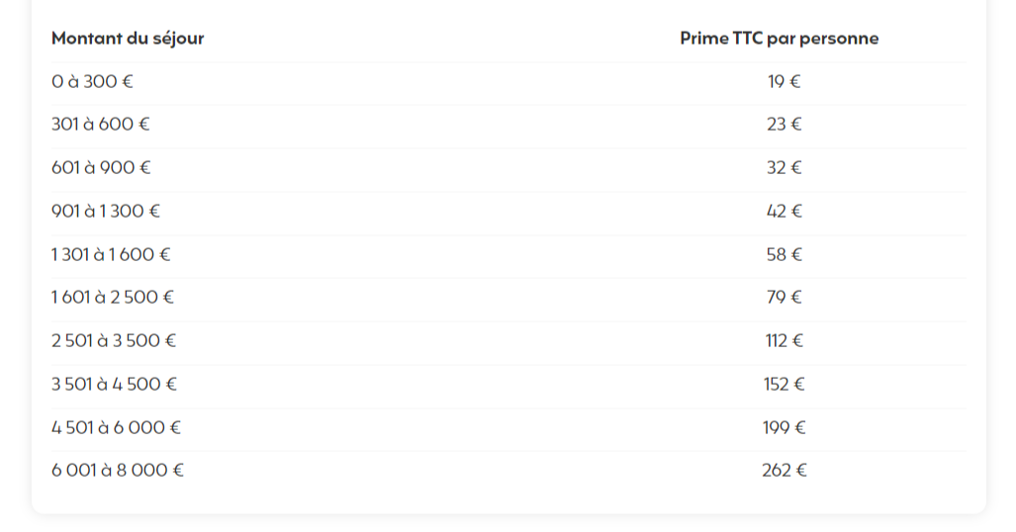1016x532 pixels.
Task: Click the 19 € premium value
Action: [x=785, y=82]
